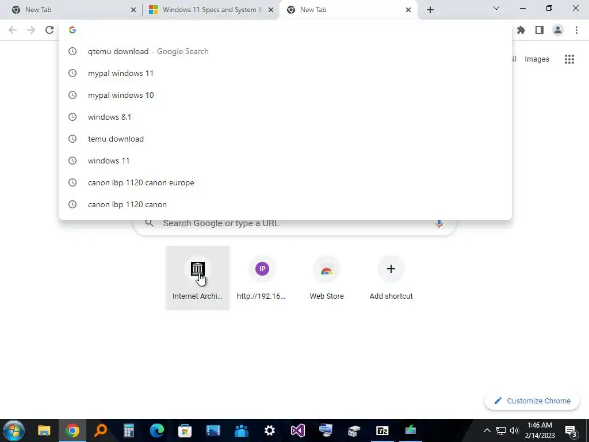Choose mypal windows 11 suggestion
The height and width of the screenshot is (442, 589).
coord(285,73)
